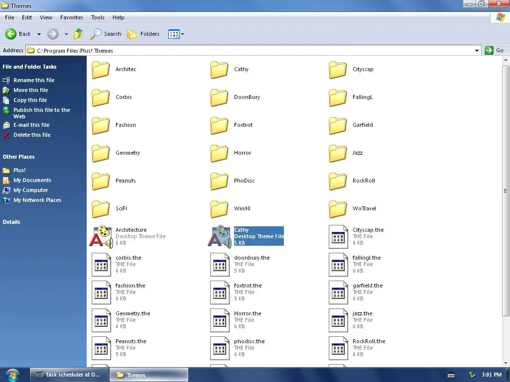Open the File menu
The image size is (510, 382).
point(9,17)
